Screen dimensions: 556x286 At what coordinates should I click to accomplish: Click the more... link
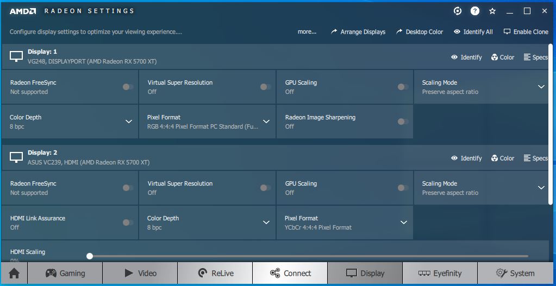click(x=307, y=32)
